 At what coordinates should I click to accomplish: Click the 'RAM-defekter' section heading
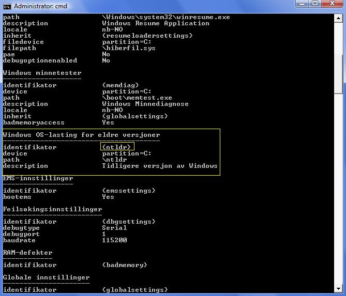click(x=27, y=253)
